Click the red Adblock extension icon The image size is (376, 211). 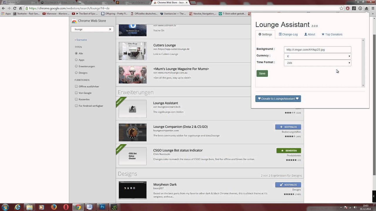[x=348, y=8]
